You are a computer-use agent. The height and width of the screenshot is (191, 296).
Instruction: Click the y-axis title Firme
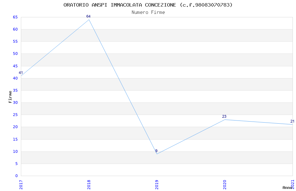tap(10, 97)
